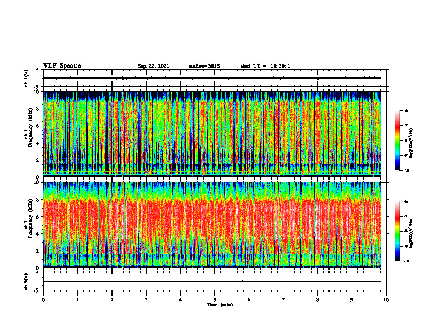Click the ch.1 voltage waveform trace panel
This screenshot has height=336, width=435.
(x=215, y=78)
